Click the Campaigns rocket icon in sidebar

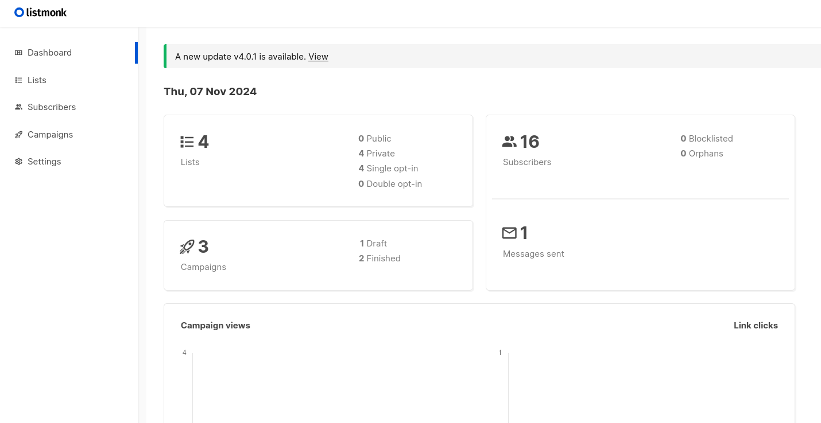pyautogui.click(x=18, y=135)
